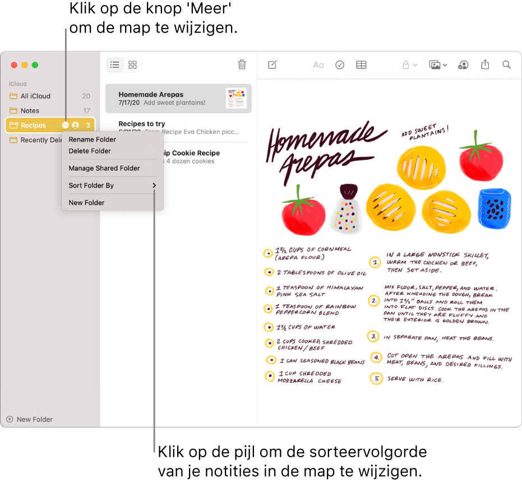Click the Homemade Arepas note thumbnail
Image resolution: width=522 pixels, height=483 pixels.
coord(237,99)
